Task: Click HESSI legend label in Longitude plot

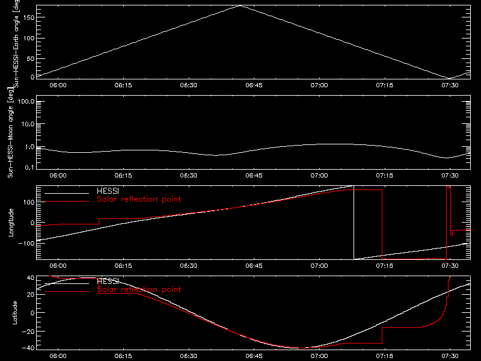Action: (x=108, y=191)
